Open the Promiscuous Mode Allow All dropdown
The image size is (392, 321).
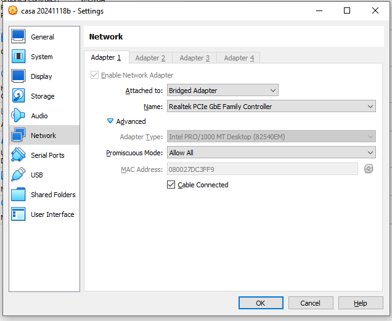(271, 153)
